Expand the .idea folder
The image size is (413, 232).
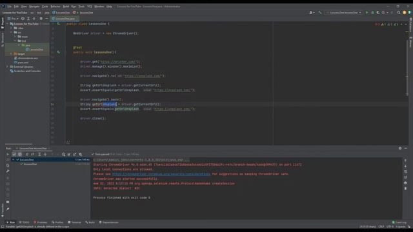click(x=12, y=28)
